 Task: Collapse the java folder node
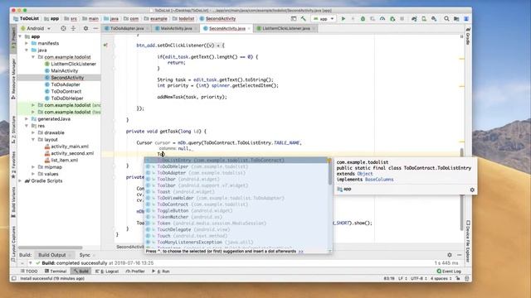click(27, 50)
